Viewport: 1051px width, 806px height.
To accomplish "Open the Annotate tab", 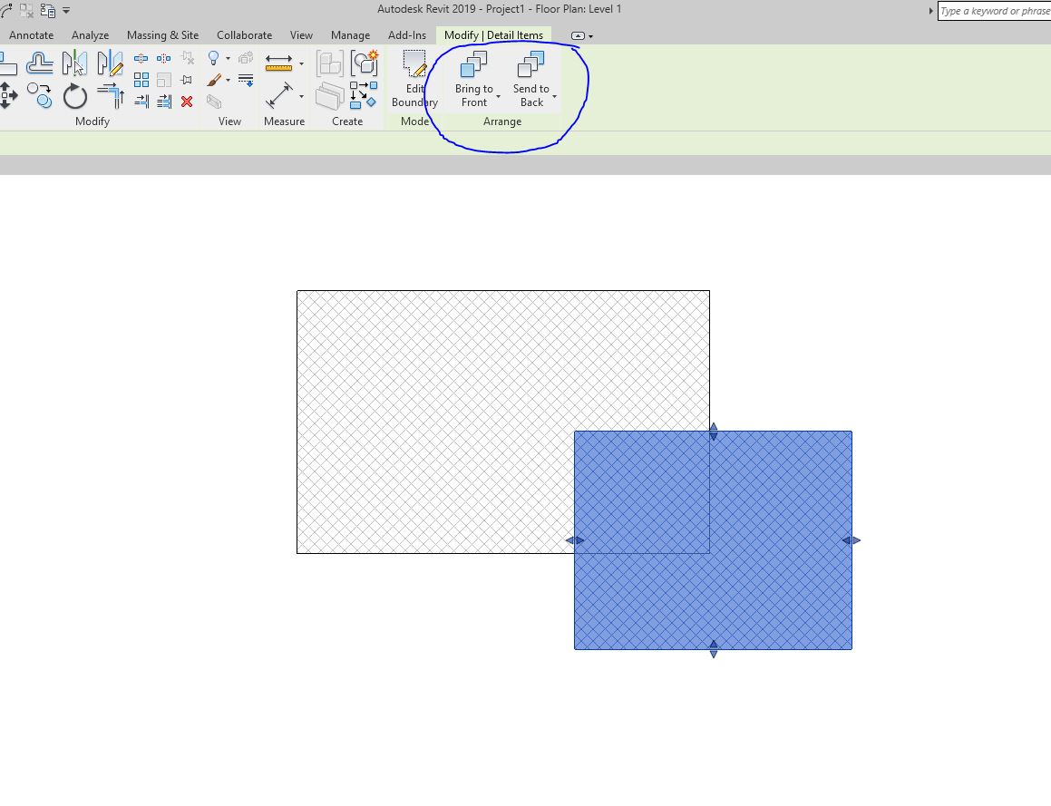I will 32,34.
